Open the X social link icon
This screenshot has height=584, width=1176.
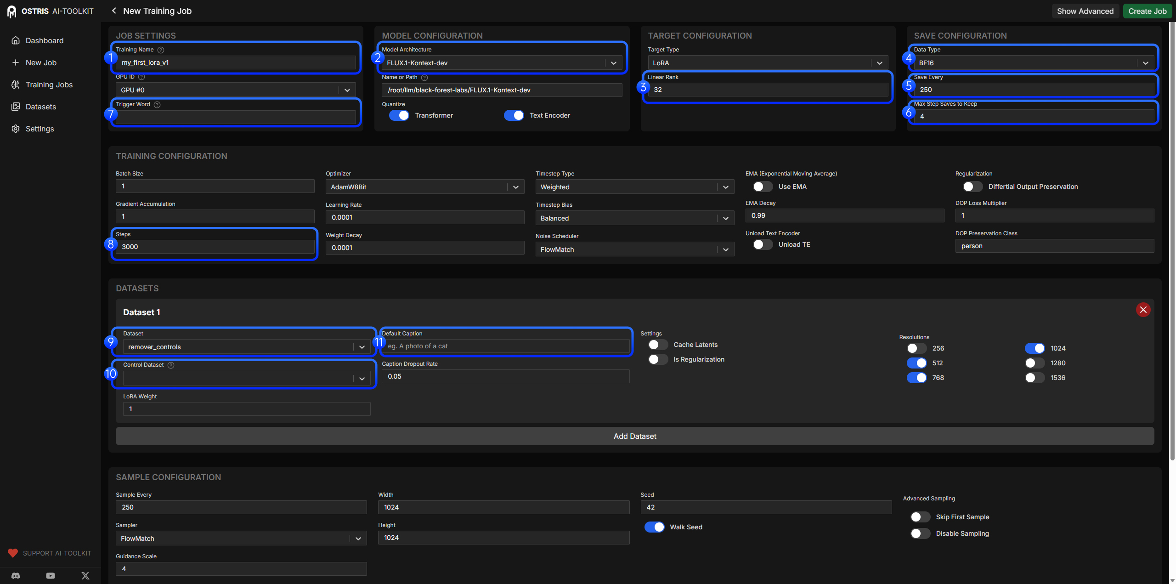pos(85,575)
